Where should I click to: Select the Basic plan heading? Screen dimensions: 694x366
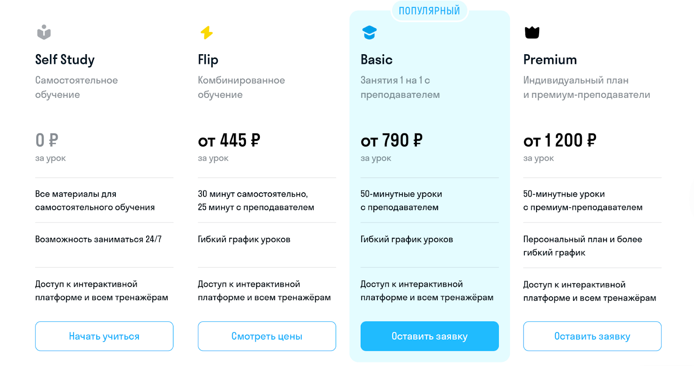coord(376,60)
